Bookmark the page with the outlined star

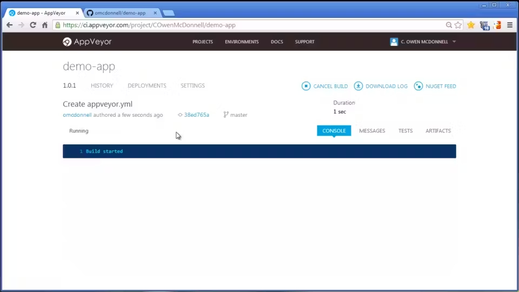click(458, 25)
